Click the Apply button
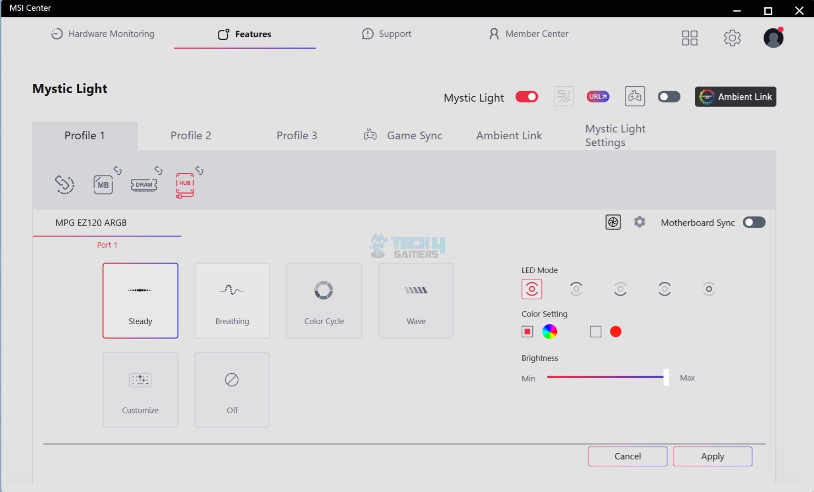 pyautogui.click(x=712, y=456)
